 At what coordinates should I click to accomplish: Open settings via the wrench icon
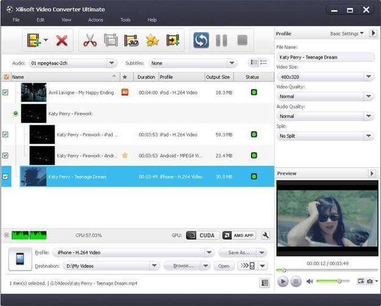(266, 235)
